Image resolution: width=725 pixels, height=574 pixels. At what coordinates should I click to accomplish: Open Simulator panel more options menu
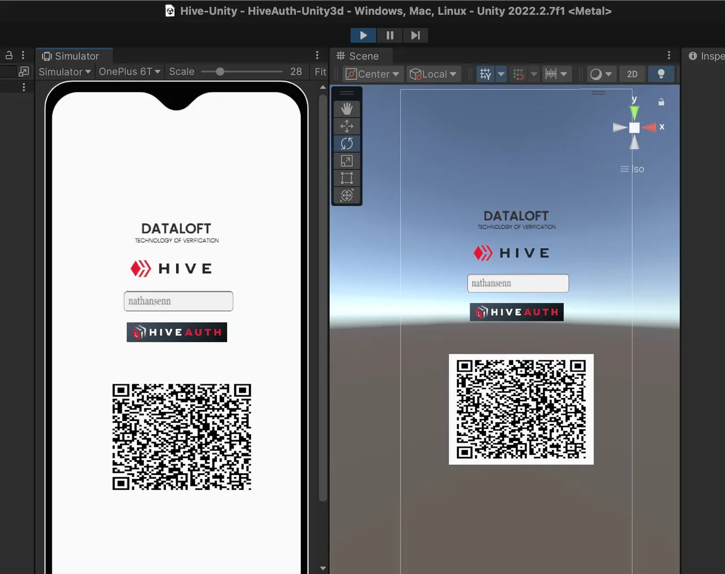[x=317, y=55]
